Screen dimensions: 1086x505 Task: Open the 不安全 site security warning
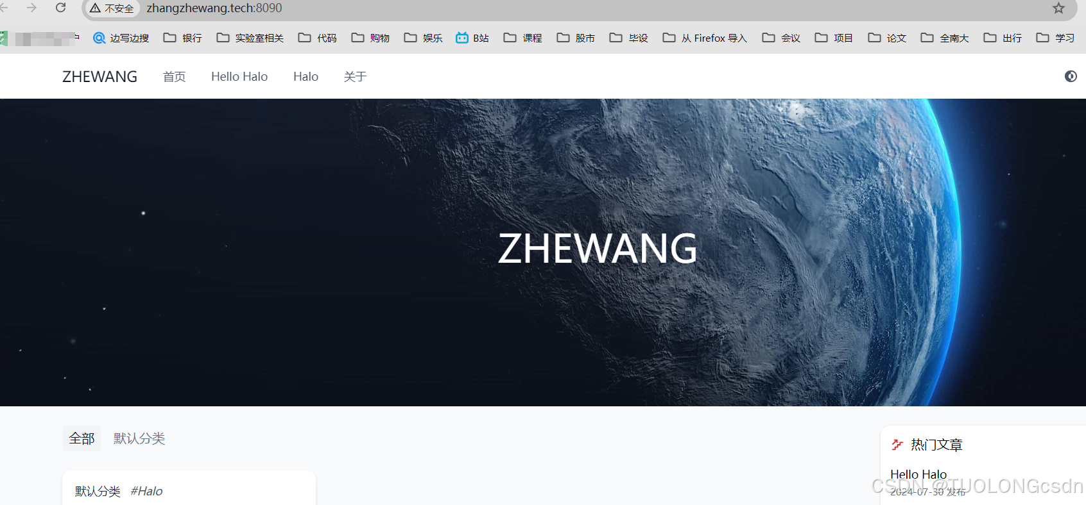point(112,8)
